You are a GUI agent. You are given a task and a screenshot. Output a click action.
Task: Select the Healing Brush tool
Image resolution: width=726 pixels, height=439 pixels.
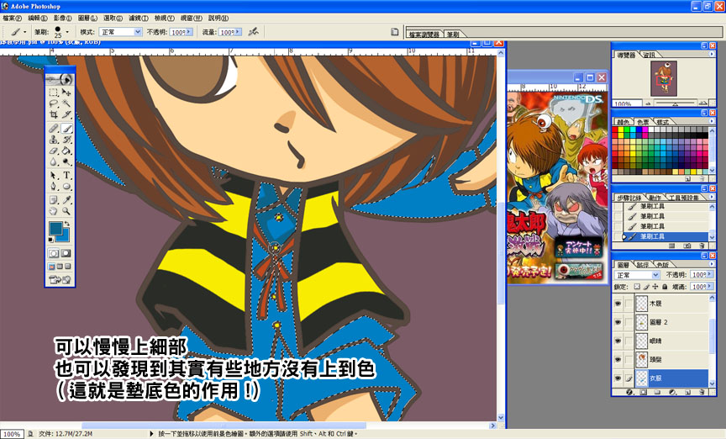click(x=53, y=129)
